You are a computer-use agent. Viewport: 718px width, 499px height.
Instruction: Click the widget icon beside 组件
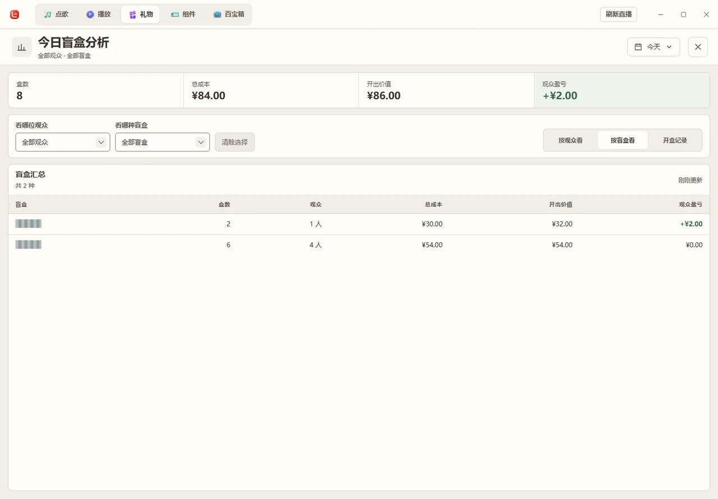click(175, 15)
